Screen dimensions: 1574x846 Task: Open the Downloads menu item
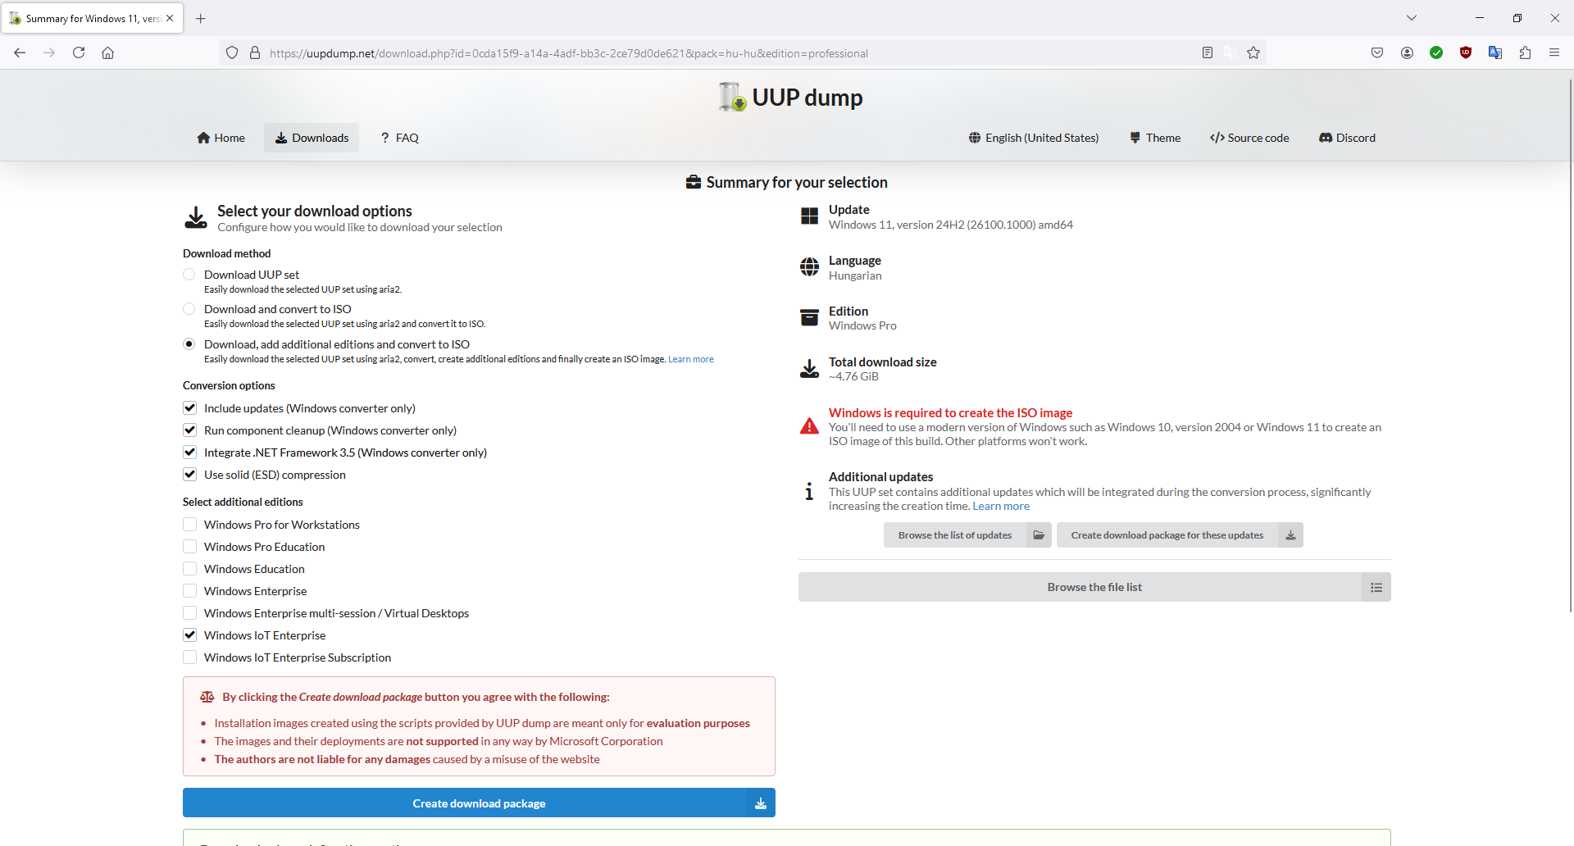312,138
